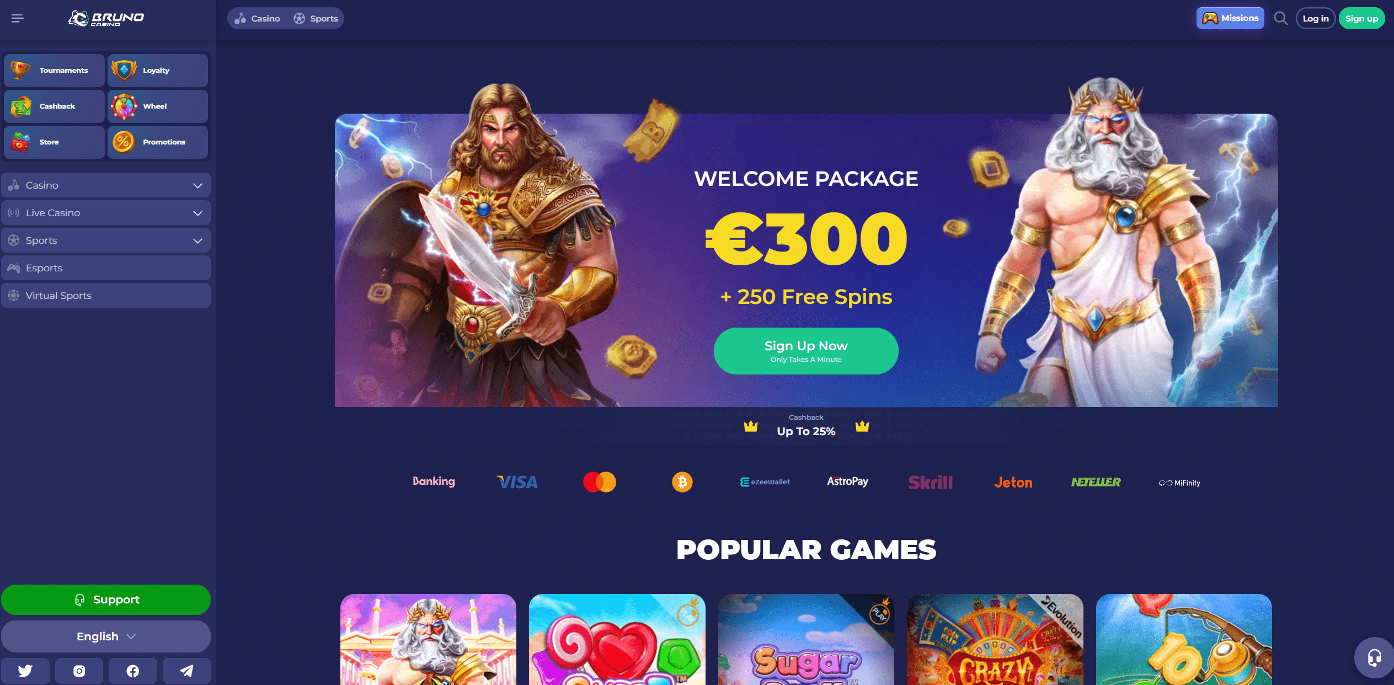This screenshot has height=685, width=1394.
Task: Click the Bitcoin payment icon
Action: (x=682, y=482)
